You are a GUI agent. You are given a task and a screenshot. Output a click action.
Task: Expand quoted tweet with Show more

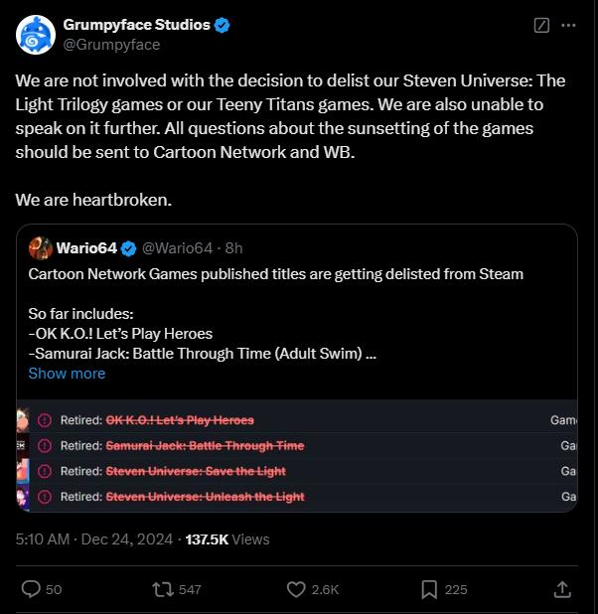point(67,374)
